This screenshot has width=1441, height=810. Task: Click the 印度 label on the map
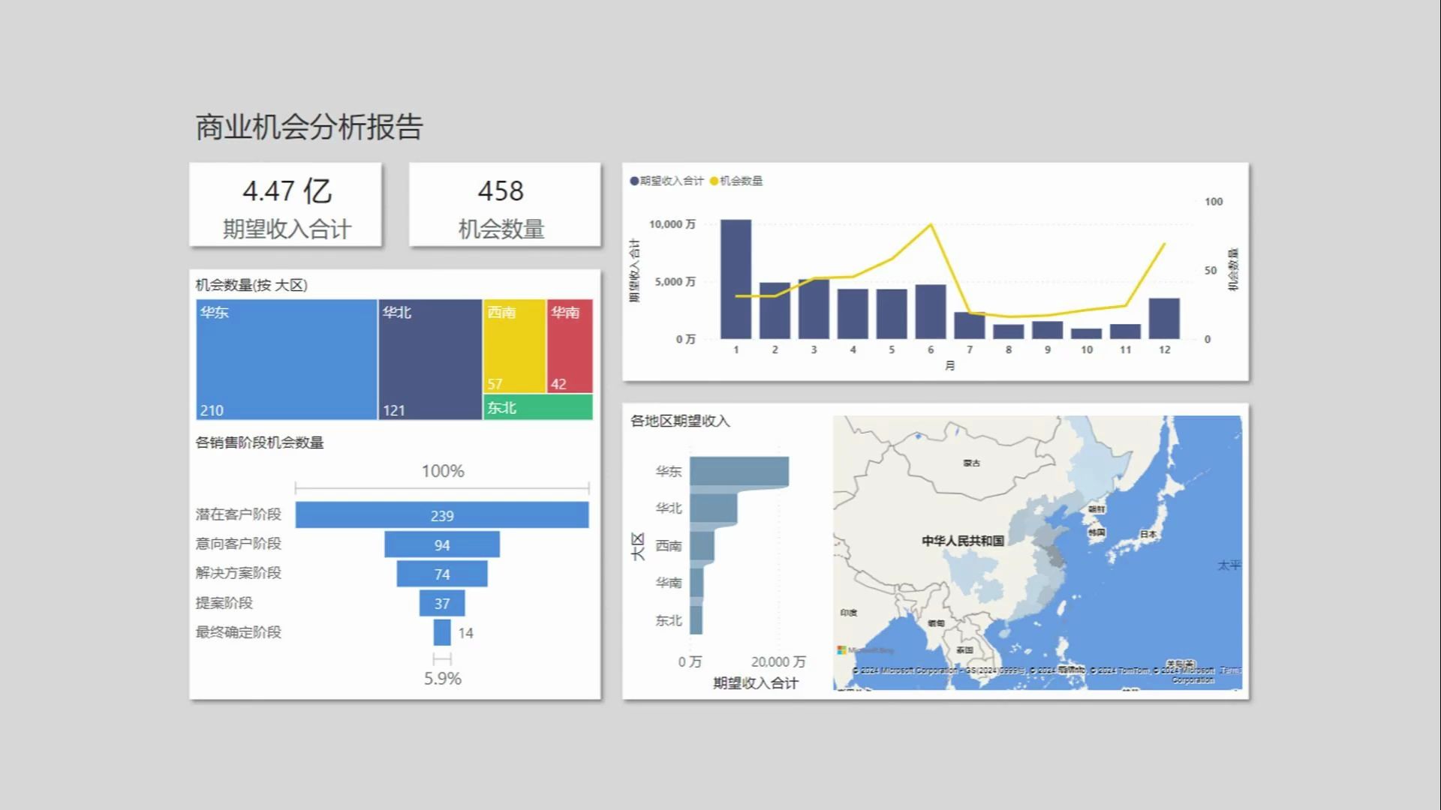[x=849, y=613]
